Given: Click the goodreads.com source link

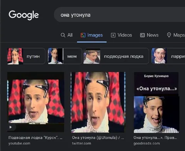Looking at the screenshot, I should [147, 143].
